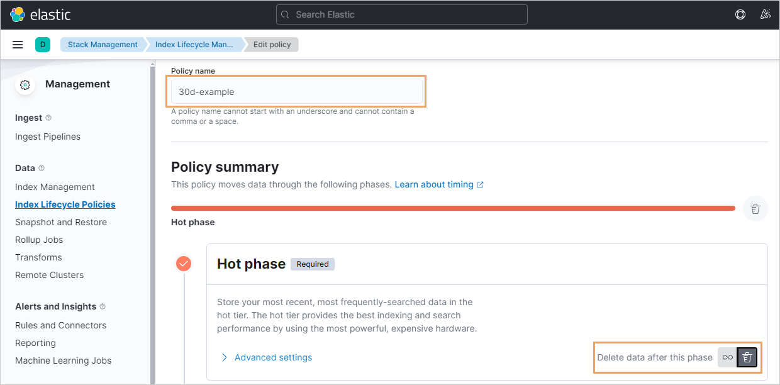
Task: Click the Elastic logo icon
Action: coord(18,14)
